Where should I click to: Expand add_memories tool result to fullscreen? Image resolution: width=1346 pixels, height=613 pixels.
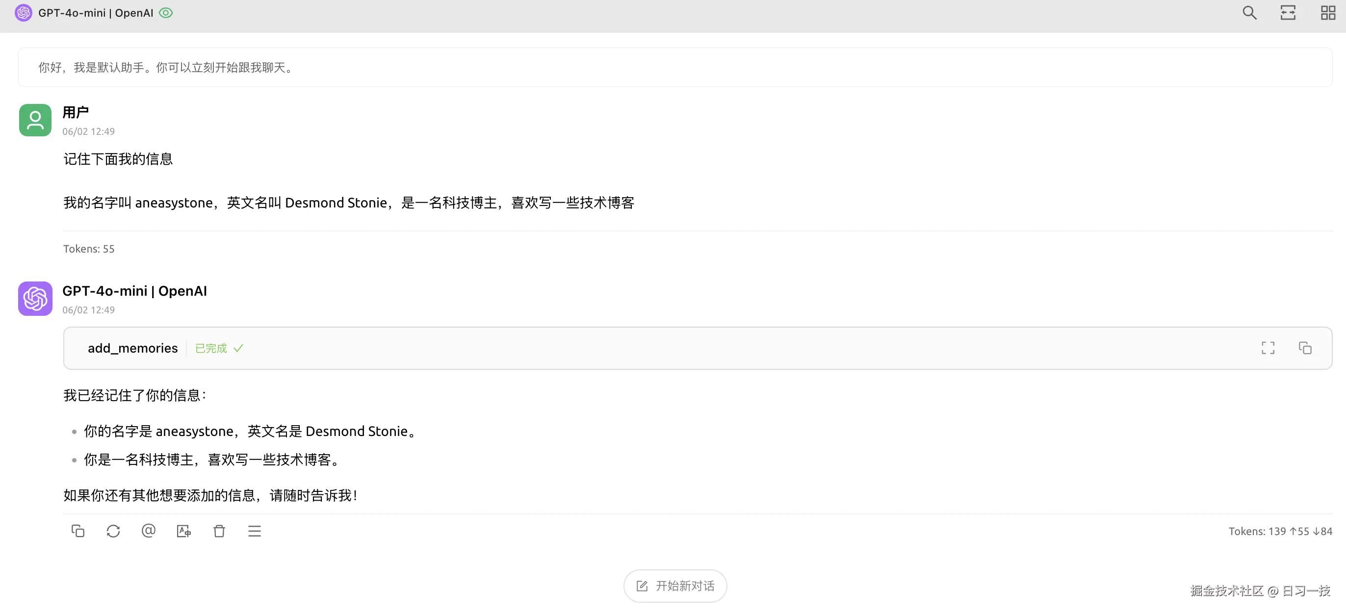pos(1268,348)
